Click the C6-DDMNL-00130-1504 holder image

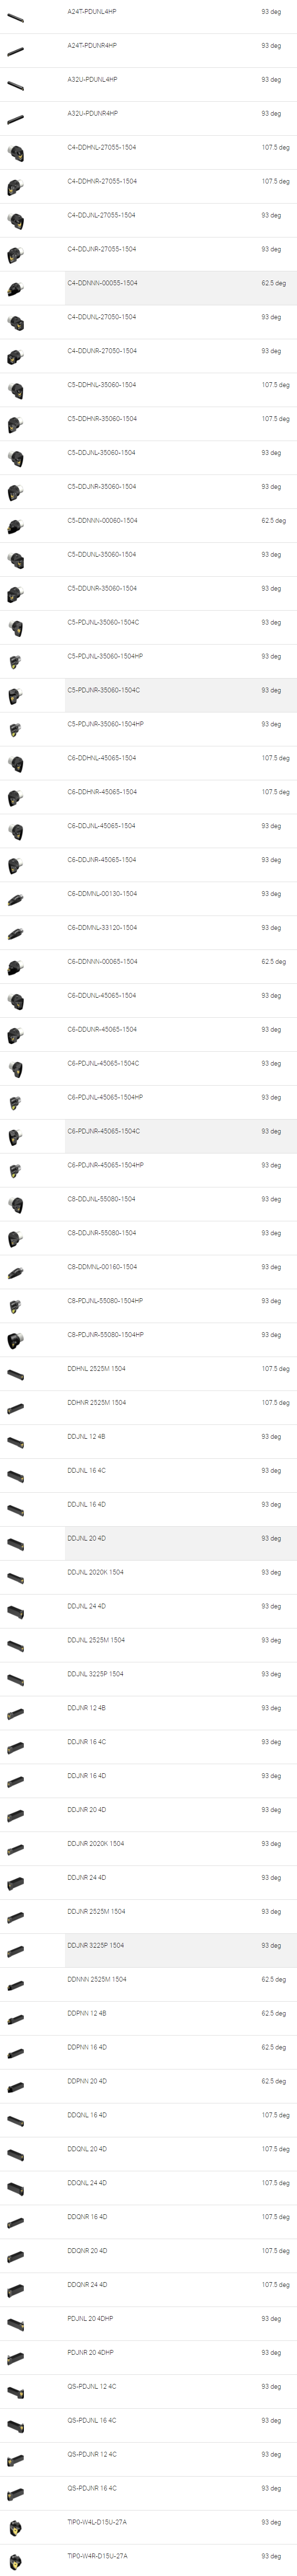tap(15, 899)
